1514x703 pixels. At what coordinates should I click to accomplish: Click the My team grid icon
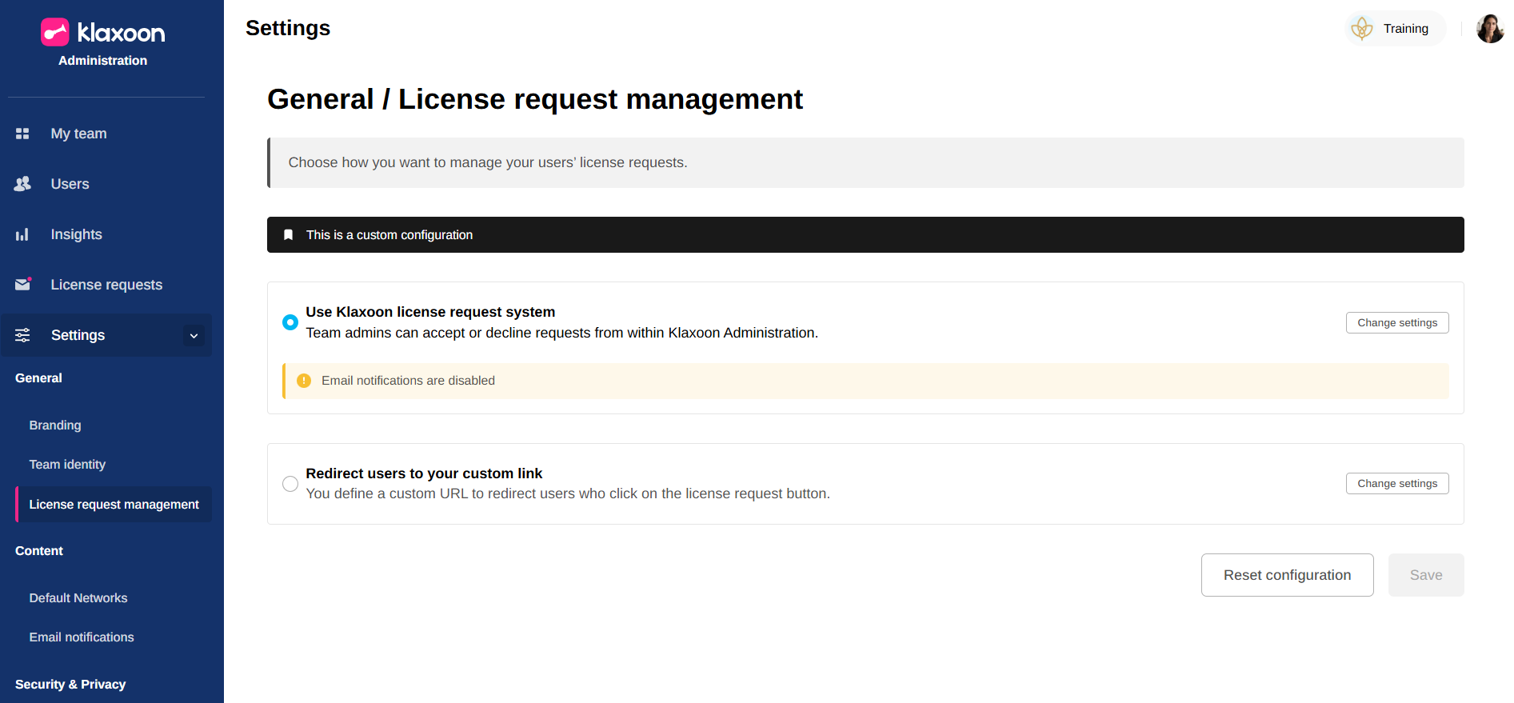tap(22, 134)
